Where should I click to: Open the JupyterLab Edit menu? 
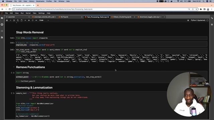click(x=11, y=13)
